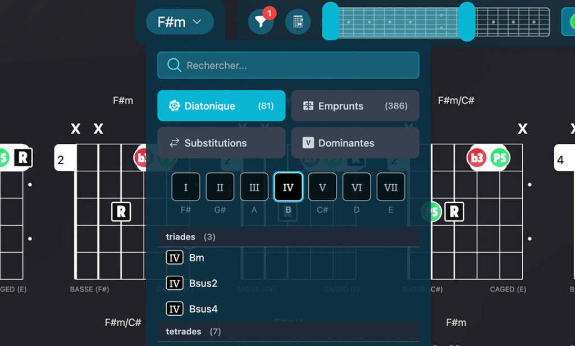Viewport: 575px width, 346px height.
Task: Select scale degree I (F#)
Action: [x=186, y=187]
